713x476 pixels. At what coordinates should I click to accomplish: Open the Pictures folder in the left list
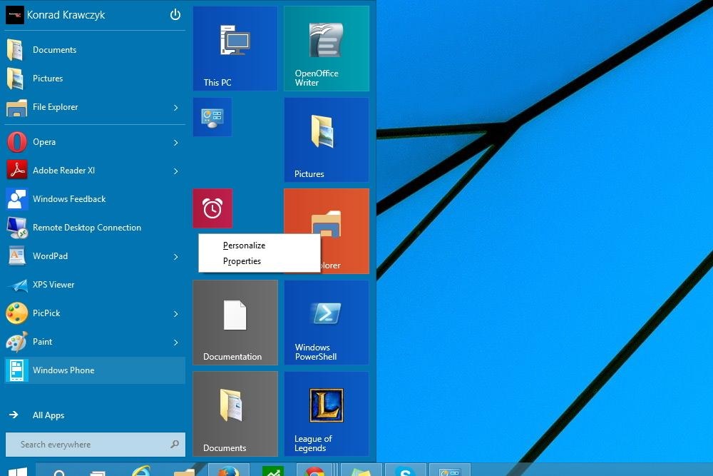coord(95,79)
